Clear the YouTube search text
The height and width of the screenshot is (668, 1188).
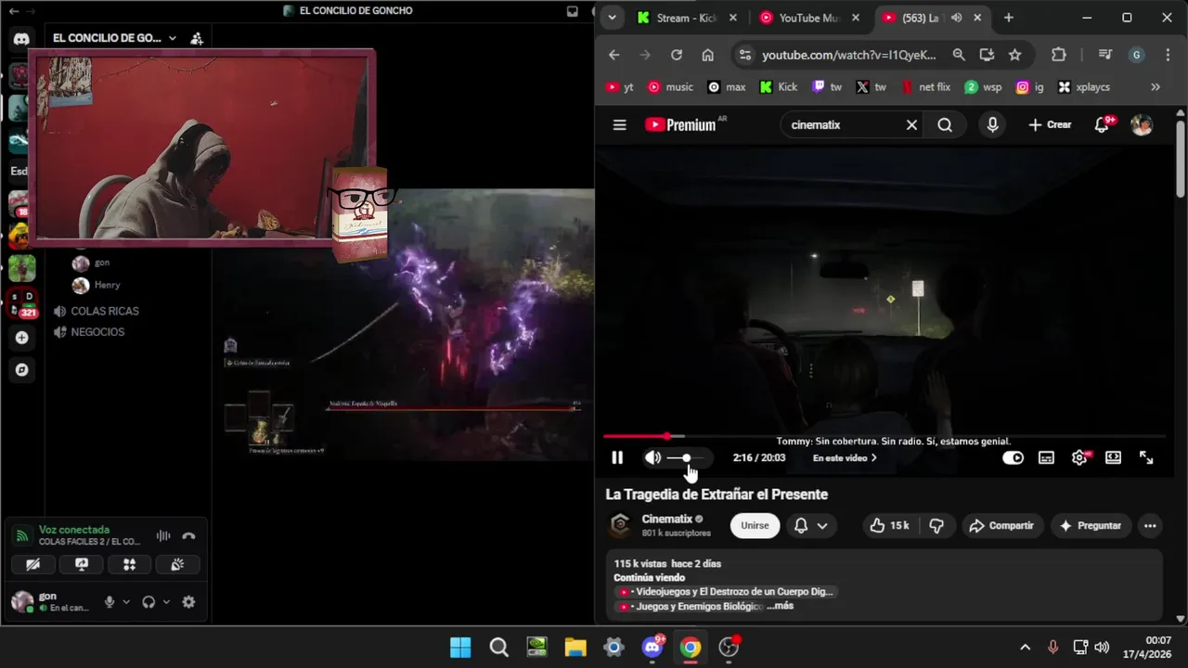(x=911, y=124)
